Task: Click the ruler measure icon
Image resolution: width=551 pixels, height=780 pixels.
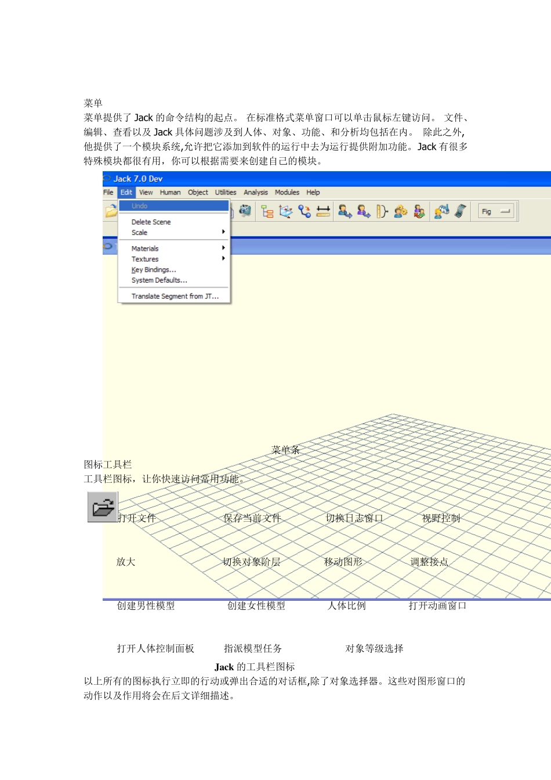Action: pyautogui.click(x=323, y=212)
